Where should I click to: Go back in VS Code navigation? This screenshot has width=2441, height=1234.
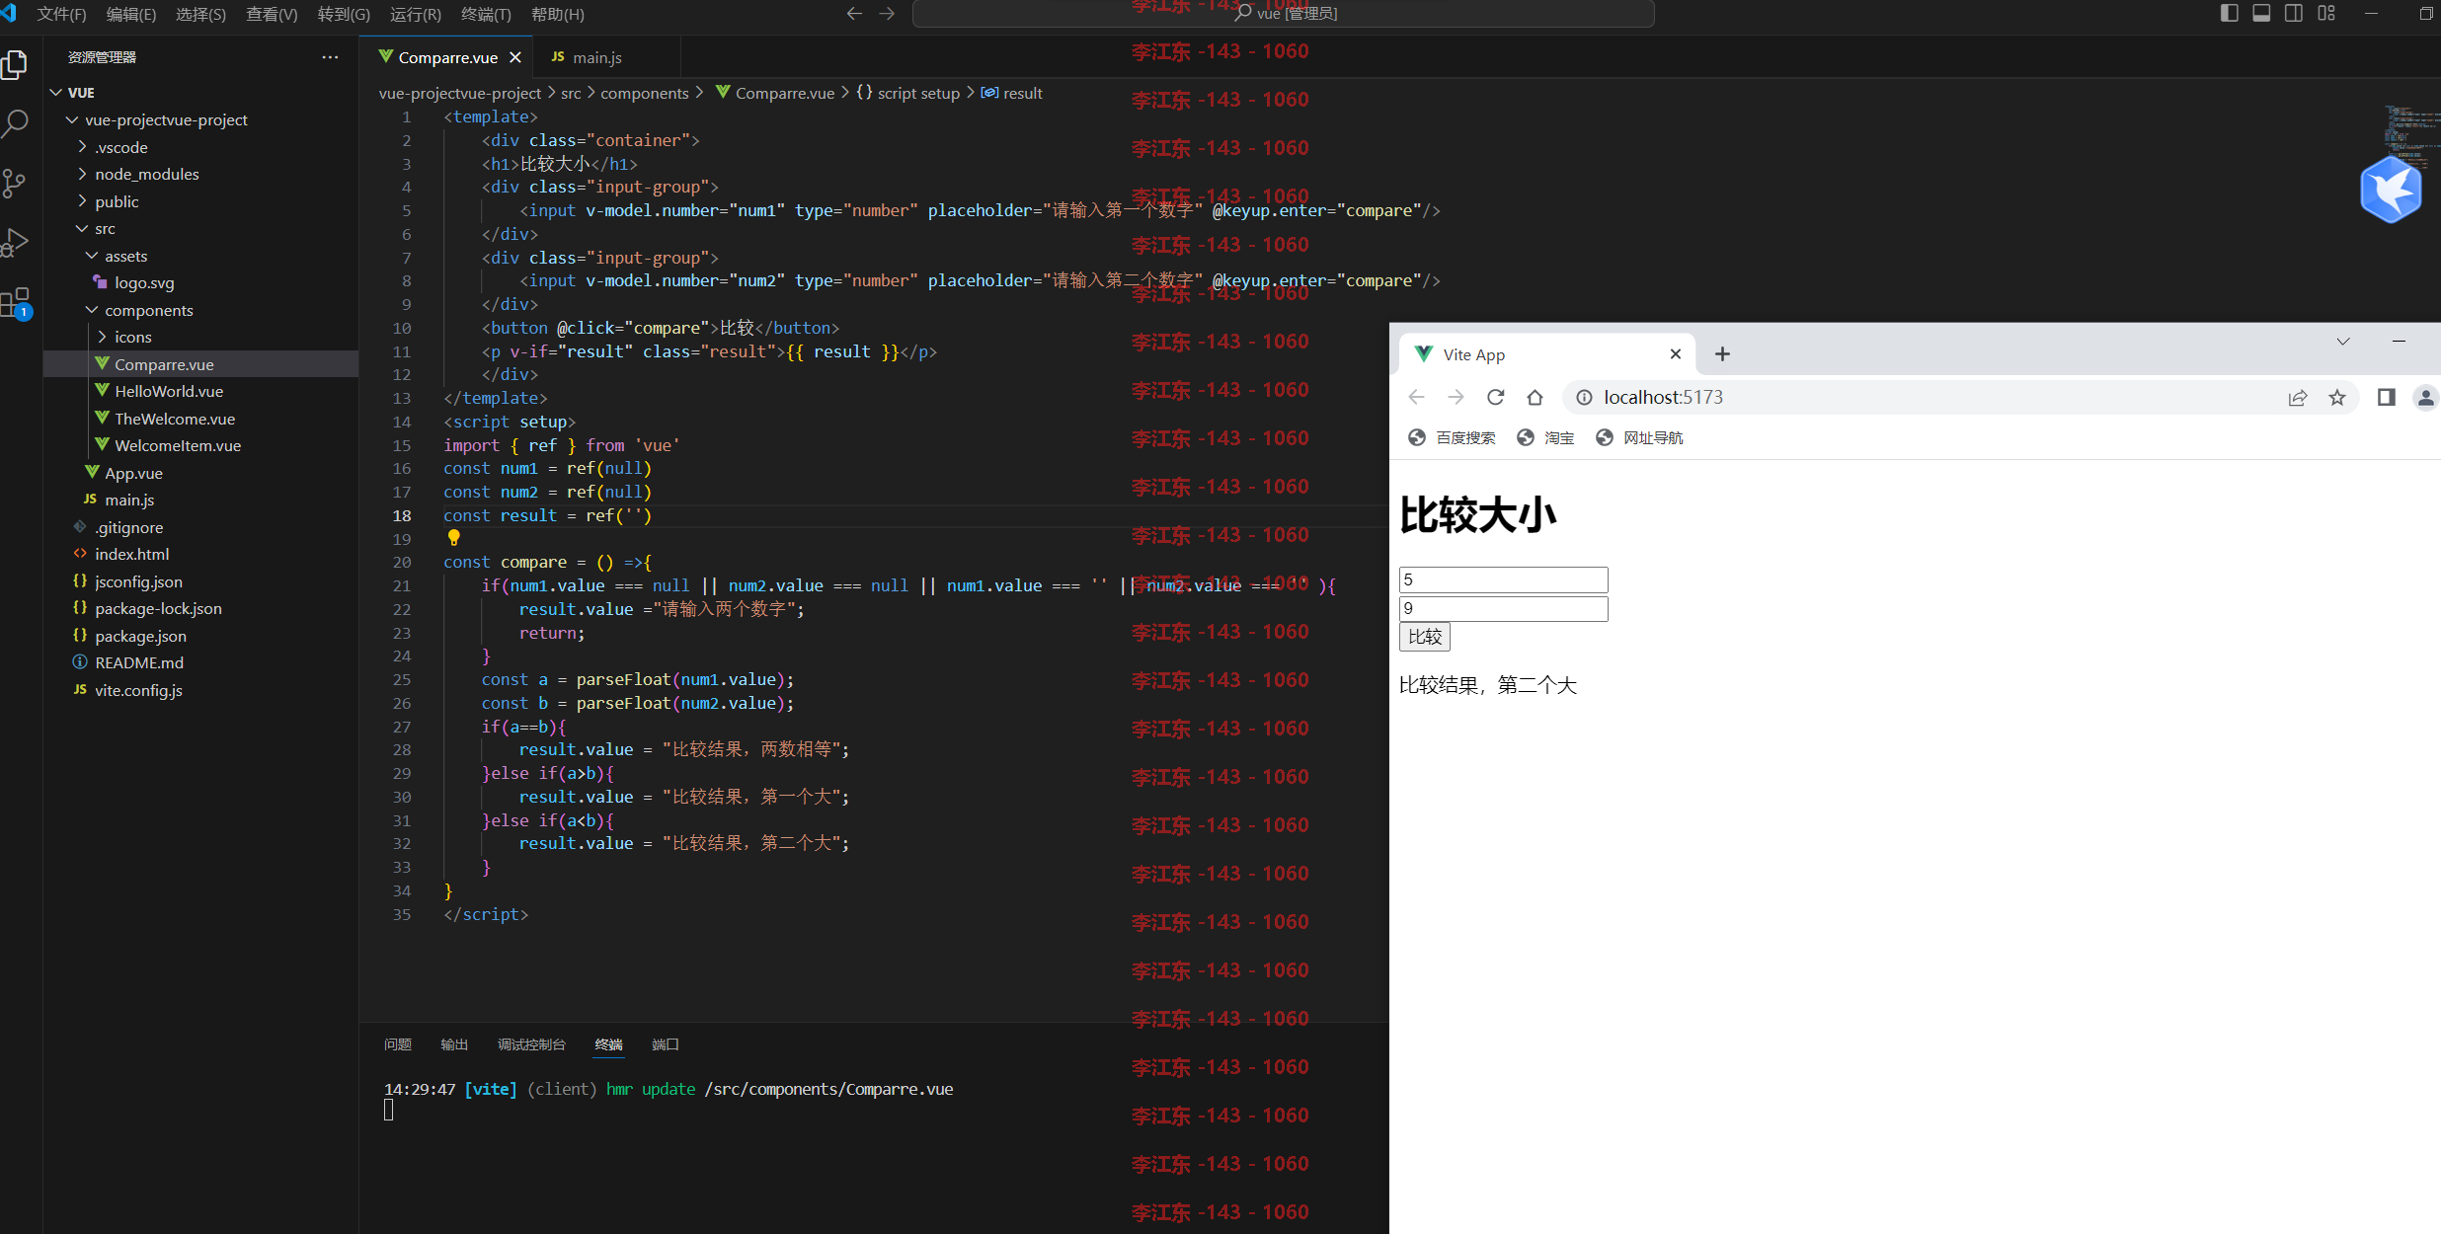(854, 14)
